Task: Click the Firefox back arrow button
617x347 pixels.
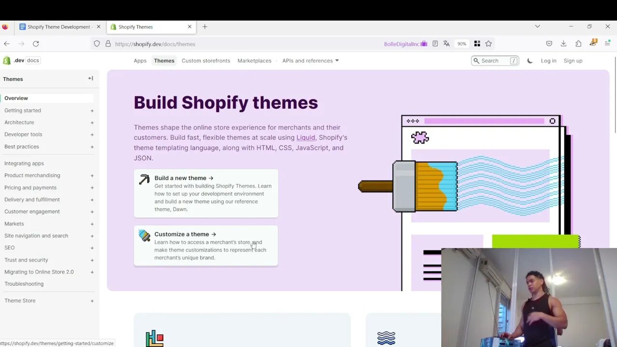Action: (x=7, y=43)
